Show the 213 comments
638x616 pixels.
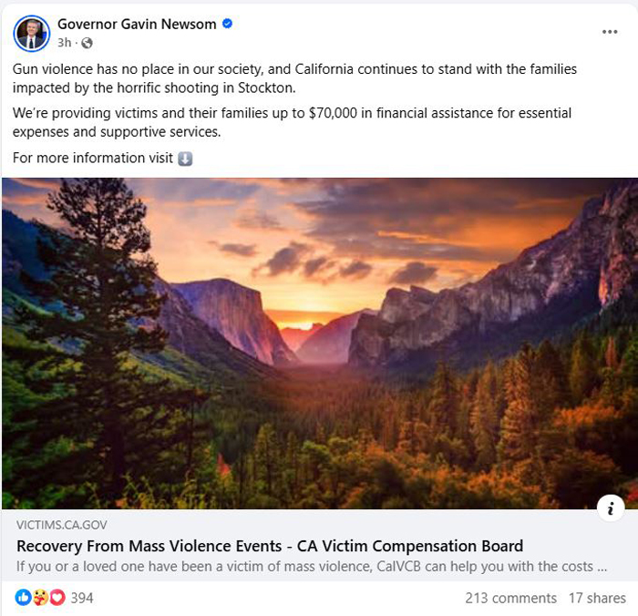(x=510, y=598)
